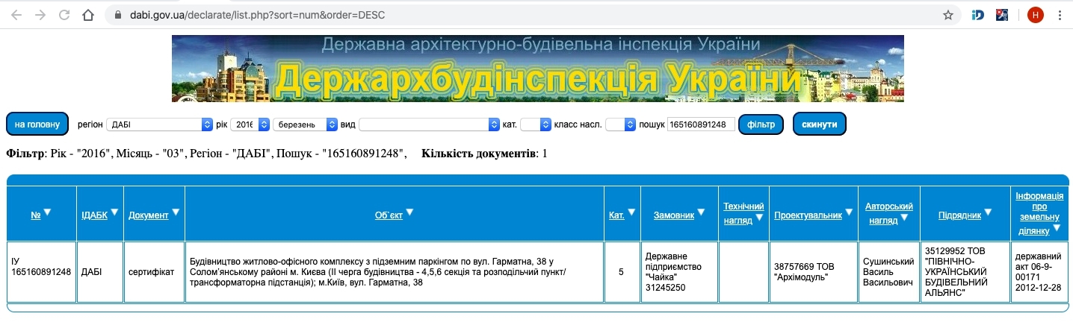Select the ПІВНІЧНО-УКРАЇНСЬКИЙ БУДІВЕЛЬНИЙ АЛЬЯНС cell
The image size is (1073, 322).
click(965, 272)
